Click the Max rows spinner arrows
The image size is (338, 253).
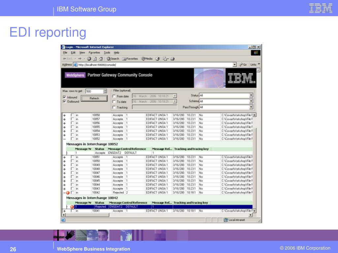click(105, 91)
